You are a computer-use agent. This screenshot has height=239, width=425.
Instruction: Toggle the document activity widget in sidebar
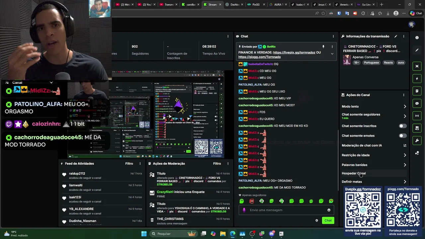(x=417, y=91)
